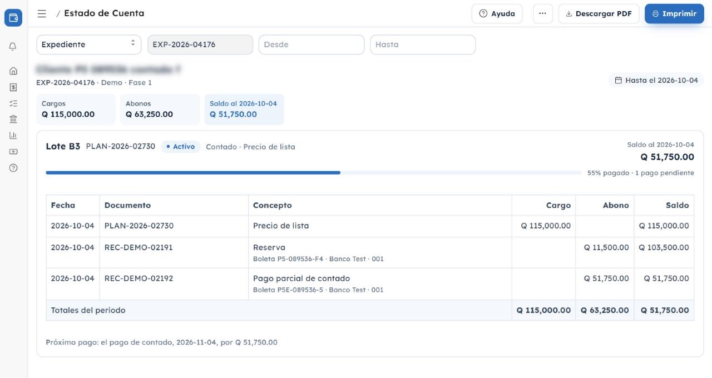Image resolution: width=712 pixels, height=378 pixels.
Task: Open the banknote sidebar icon
Action: click(x=13, y=151)
